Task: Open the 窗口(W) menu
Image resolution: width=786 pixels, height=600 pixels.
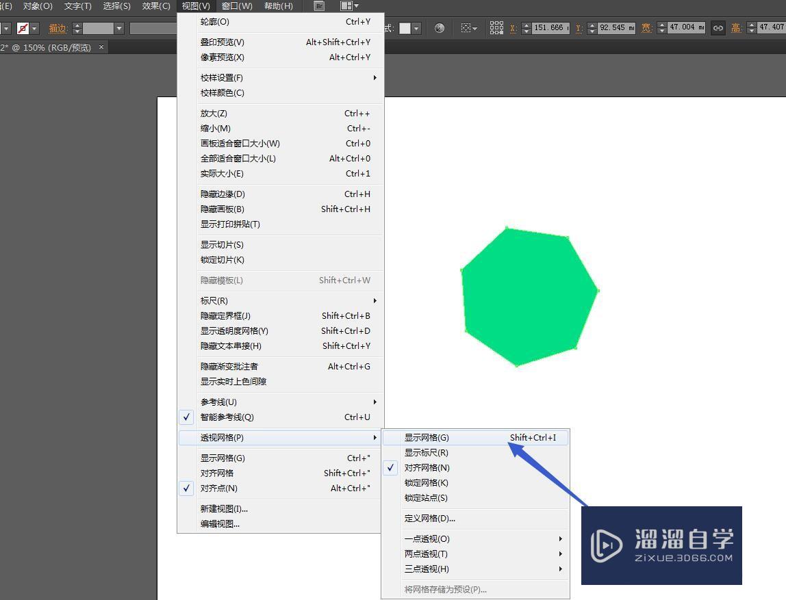Action: pos(237,6)
